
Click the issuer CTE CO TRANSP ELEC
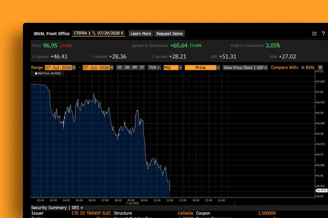click(91, 213)
